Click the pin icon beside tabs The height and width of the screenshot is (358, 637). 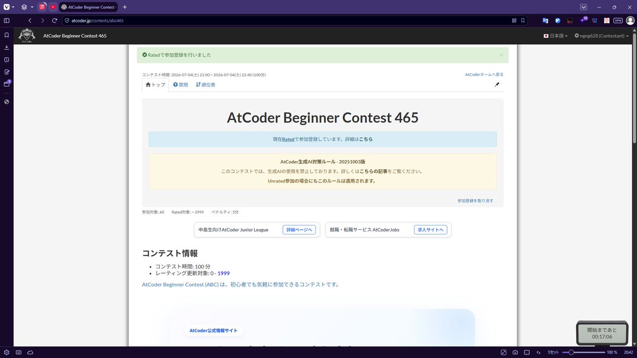pyautogui.click(x=497, y=85)
